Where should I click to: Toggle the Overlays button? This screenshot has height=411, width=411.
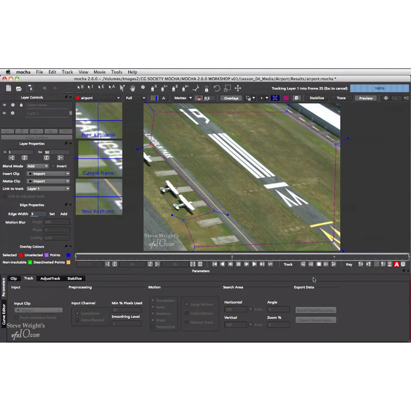tap(231, 98)
